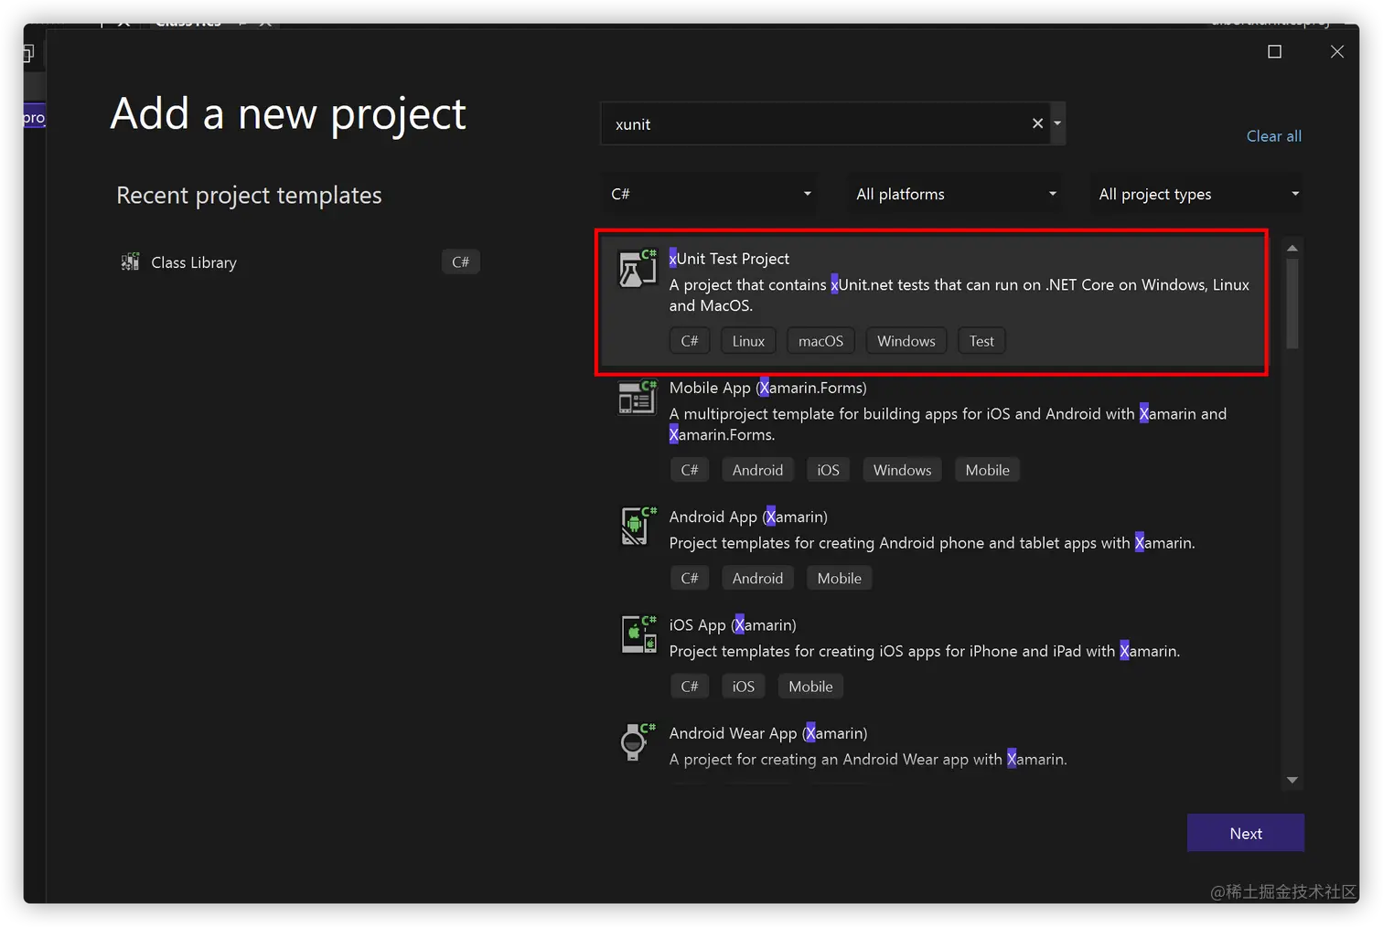This screenshot has height=927, width=1383.
Task: Select the xUnit Test Project template icon
Action: 638,268
